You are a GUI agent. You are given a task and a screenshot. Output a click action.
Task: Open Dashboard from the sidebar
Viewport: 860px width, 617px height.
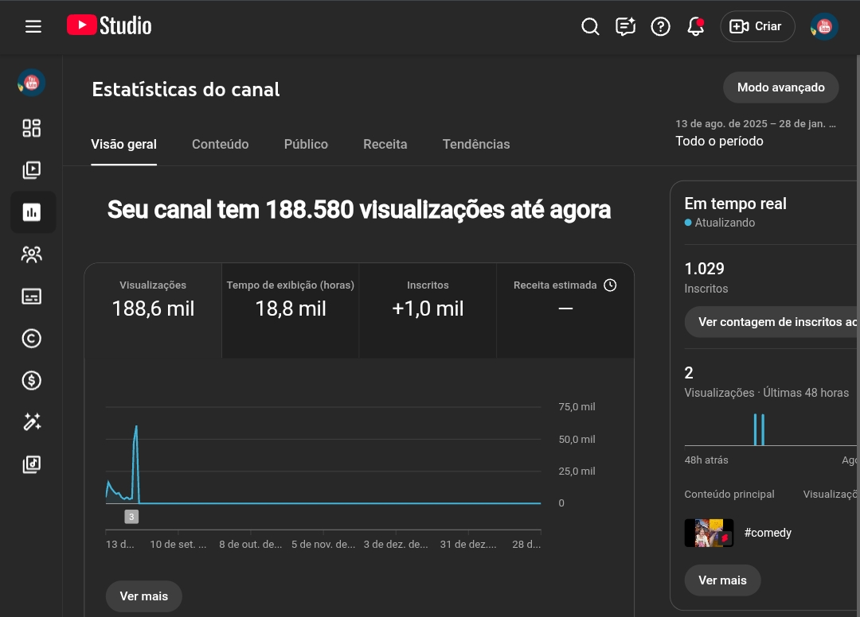pyautogui.click(x=32, y=128)
